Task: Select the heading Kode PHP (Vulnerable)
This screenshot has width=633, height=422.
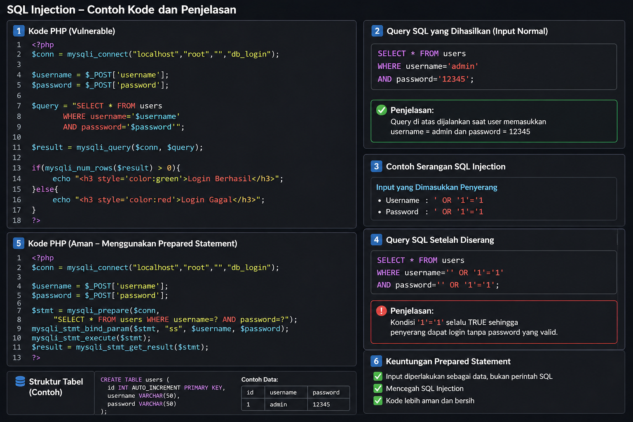Action: [72, 31]
